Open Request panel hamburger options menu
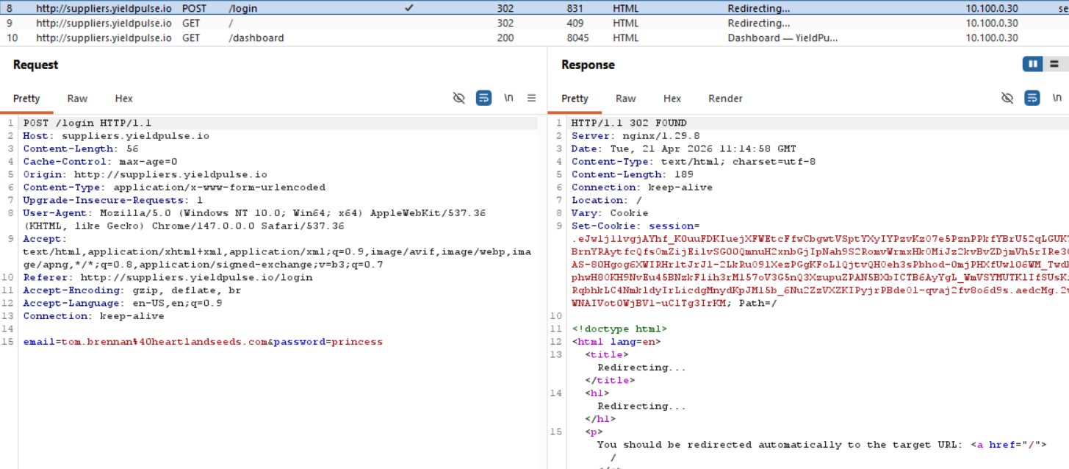This screenshot has width=1069, height=469. [532, 98]
